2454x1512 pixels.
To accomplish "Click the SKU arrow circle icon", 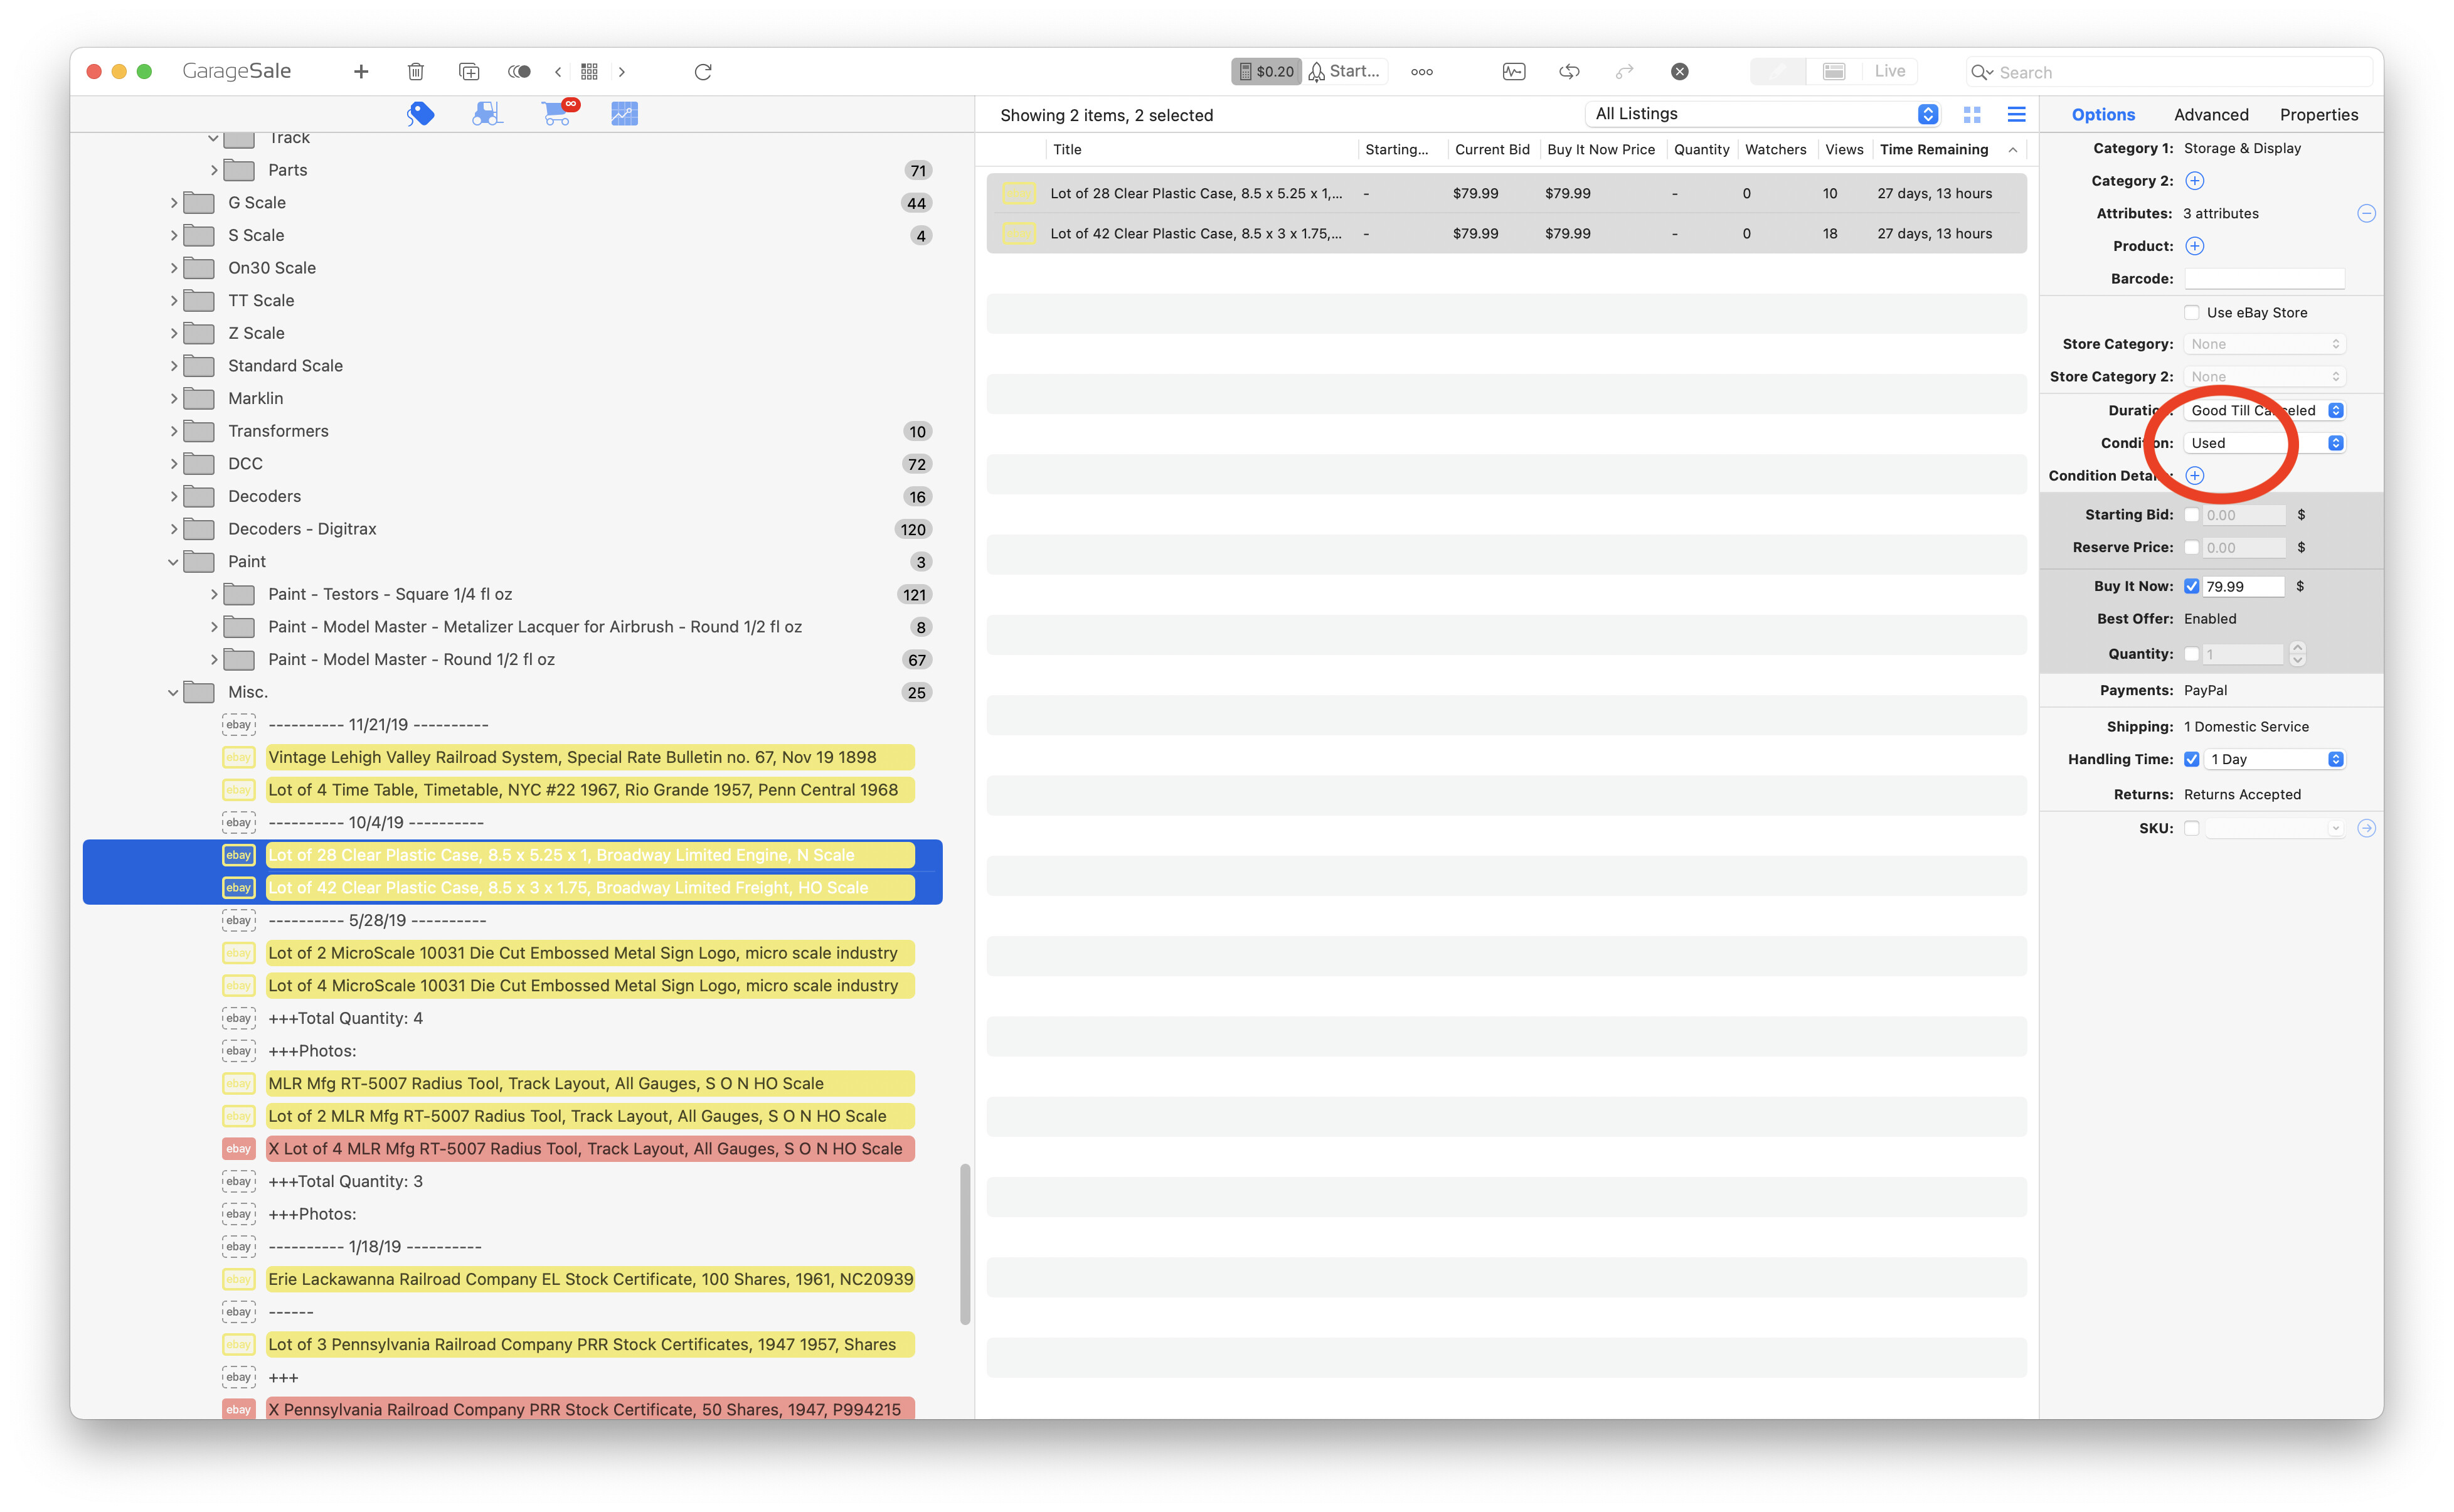I will [x=2365, y=828].
